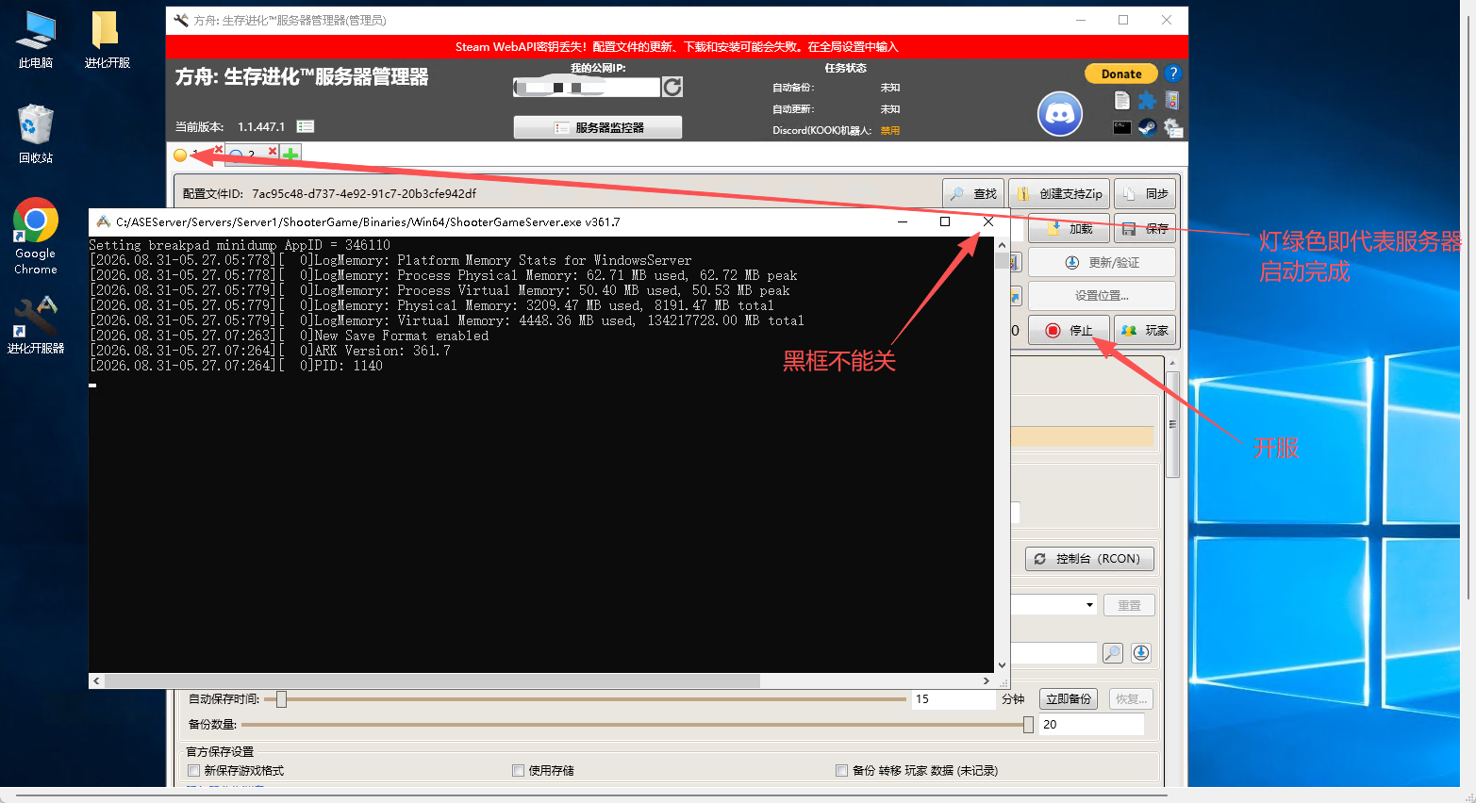The image size is (1476, 803).
Task: Open global settings gear icon
Action: pyautogui.click(x=1172, y=127)
